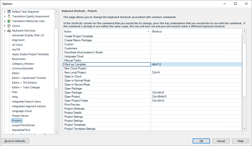Select Integrated Segment Actions item
The height and width of the screenshot is (146, 252).
tap(29, 106)
